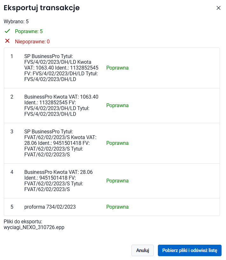Click the red Niepoprawne cross icon
Screen dimensions: 226x260
coord(7,41)
